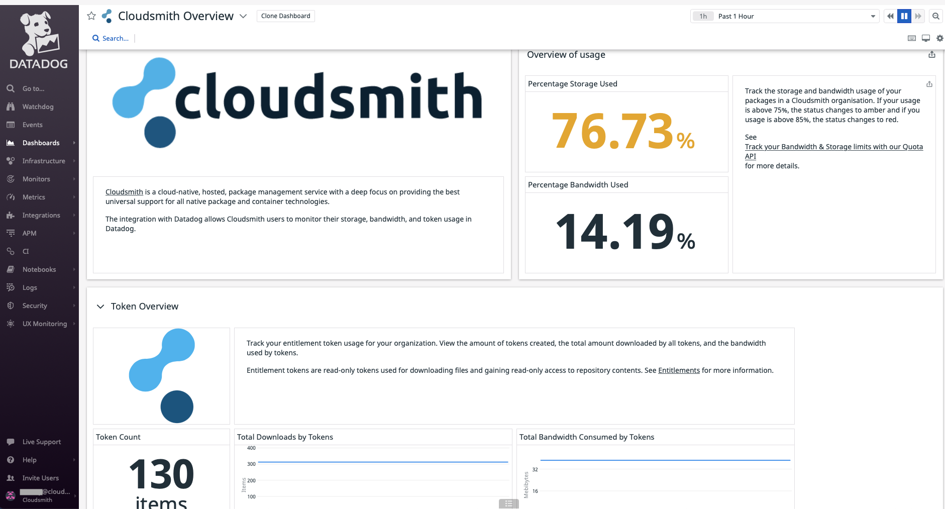Click Total Bandwidth Consumed by Tokens title
The image size is (945, 509).
pos(587,437)
